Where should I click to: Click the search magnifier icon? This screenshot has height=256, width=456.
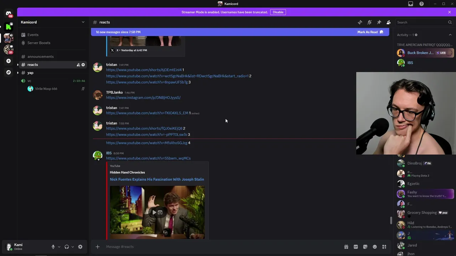click(x=450, y=22)
